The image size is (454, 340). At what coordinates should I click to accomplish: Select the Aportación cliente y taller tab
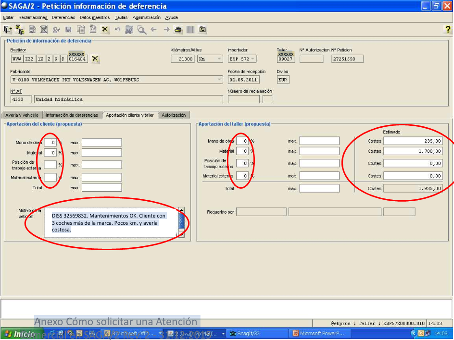tap(130, 115)
